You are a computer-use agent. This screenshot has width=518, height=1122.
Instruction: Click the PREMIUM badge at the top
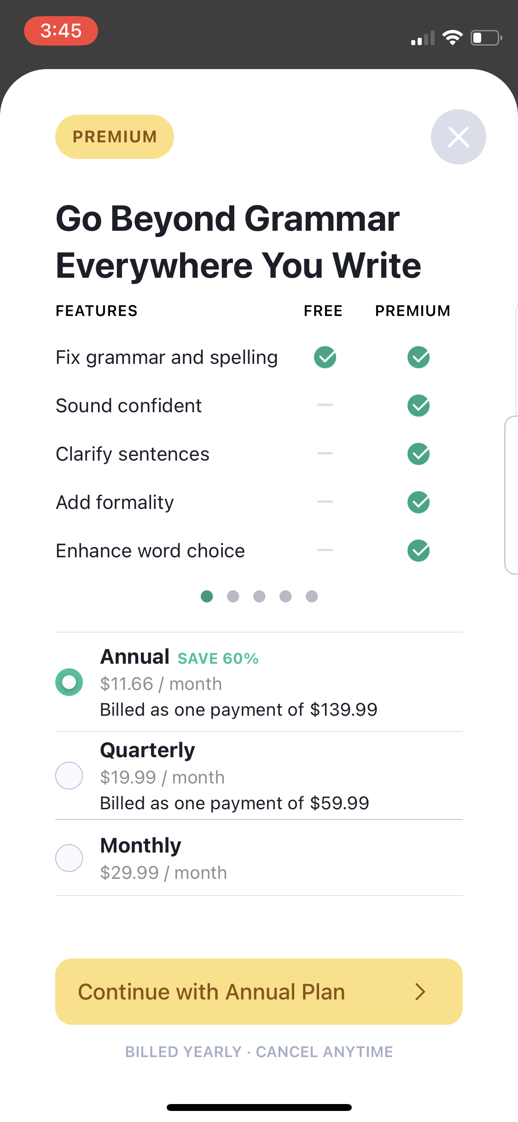[114, 136]
